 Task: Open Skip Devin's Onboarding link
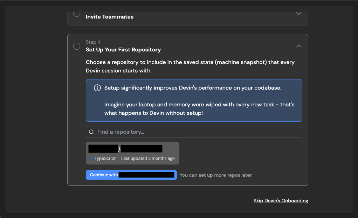tap(281, 201)
